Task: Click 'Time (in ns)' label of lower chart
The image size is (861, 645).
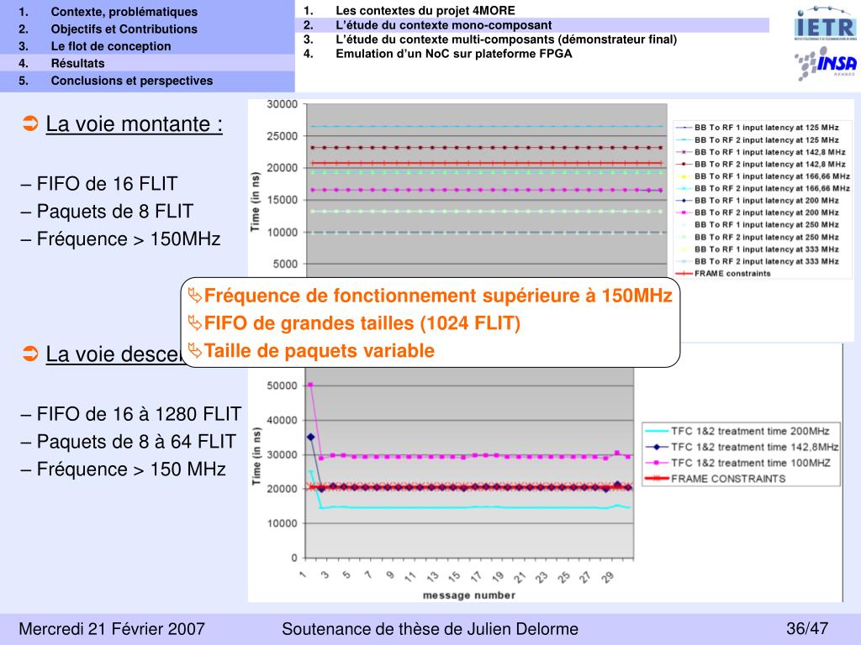Action: tap(256, 456)
